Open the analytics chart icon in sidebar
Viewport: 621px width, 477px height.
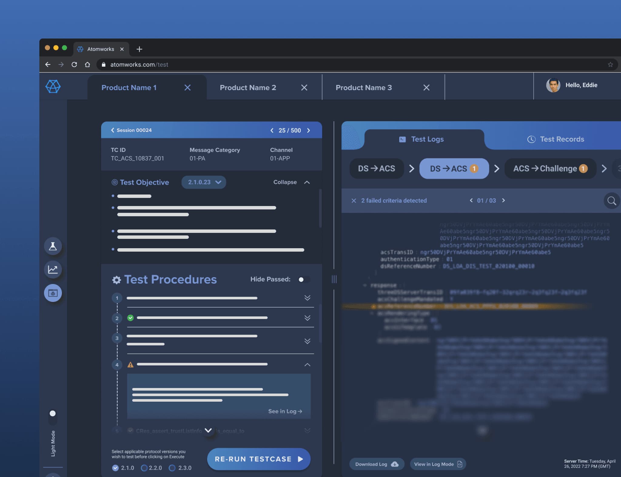click(53, 269)
